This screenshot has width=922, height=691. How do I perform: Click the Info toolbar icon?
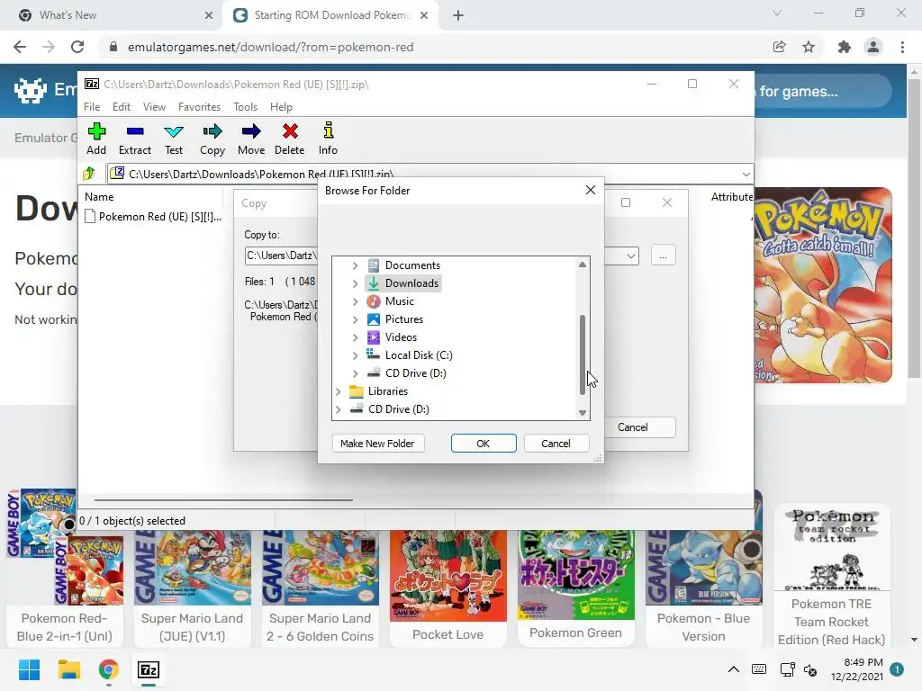point(328,139)
